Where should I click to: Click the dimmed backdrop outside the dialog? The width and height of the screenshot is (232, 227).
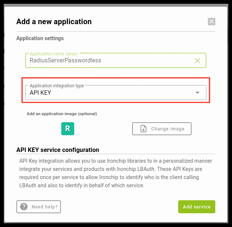tap(2, 111)
